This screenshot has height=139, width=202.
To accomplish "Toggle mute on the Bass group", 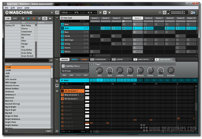I will (85, 32).
